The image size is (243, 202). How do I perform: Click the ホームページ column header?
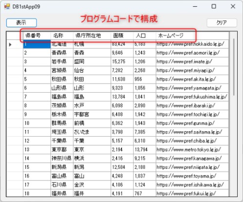(192, 36)
